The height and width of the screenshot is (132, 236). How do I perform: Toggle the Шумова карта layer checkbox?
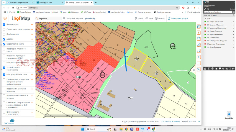[x=4, y=112]
